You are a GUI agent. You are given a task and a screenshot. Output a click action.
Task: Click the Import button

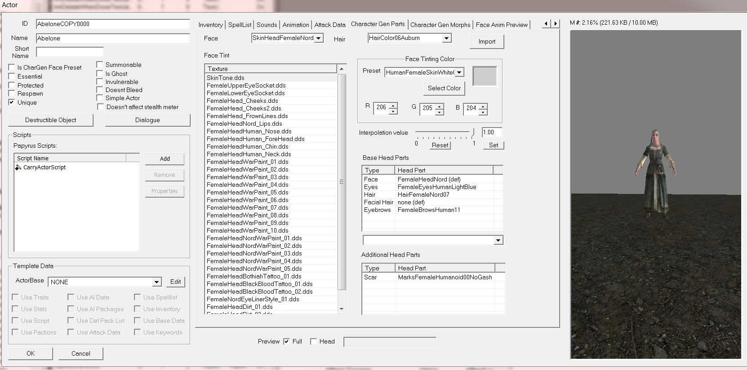click(x=487, y=42)
